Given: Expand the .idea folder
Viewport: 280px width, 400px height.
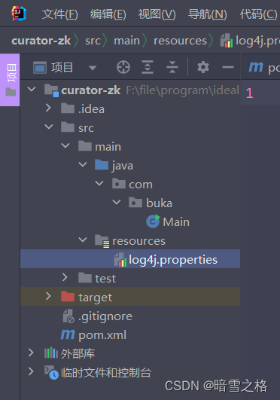Looking at the screenshot, I should coord(48,108).
